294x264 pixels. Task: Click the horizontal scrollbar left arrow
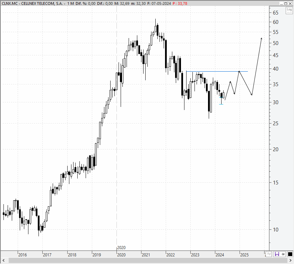[3, 260]
